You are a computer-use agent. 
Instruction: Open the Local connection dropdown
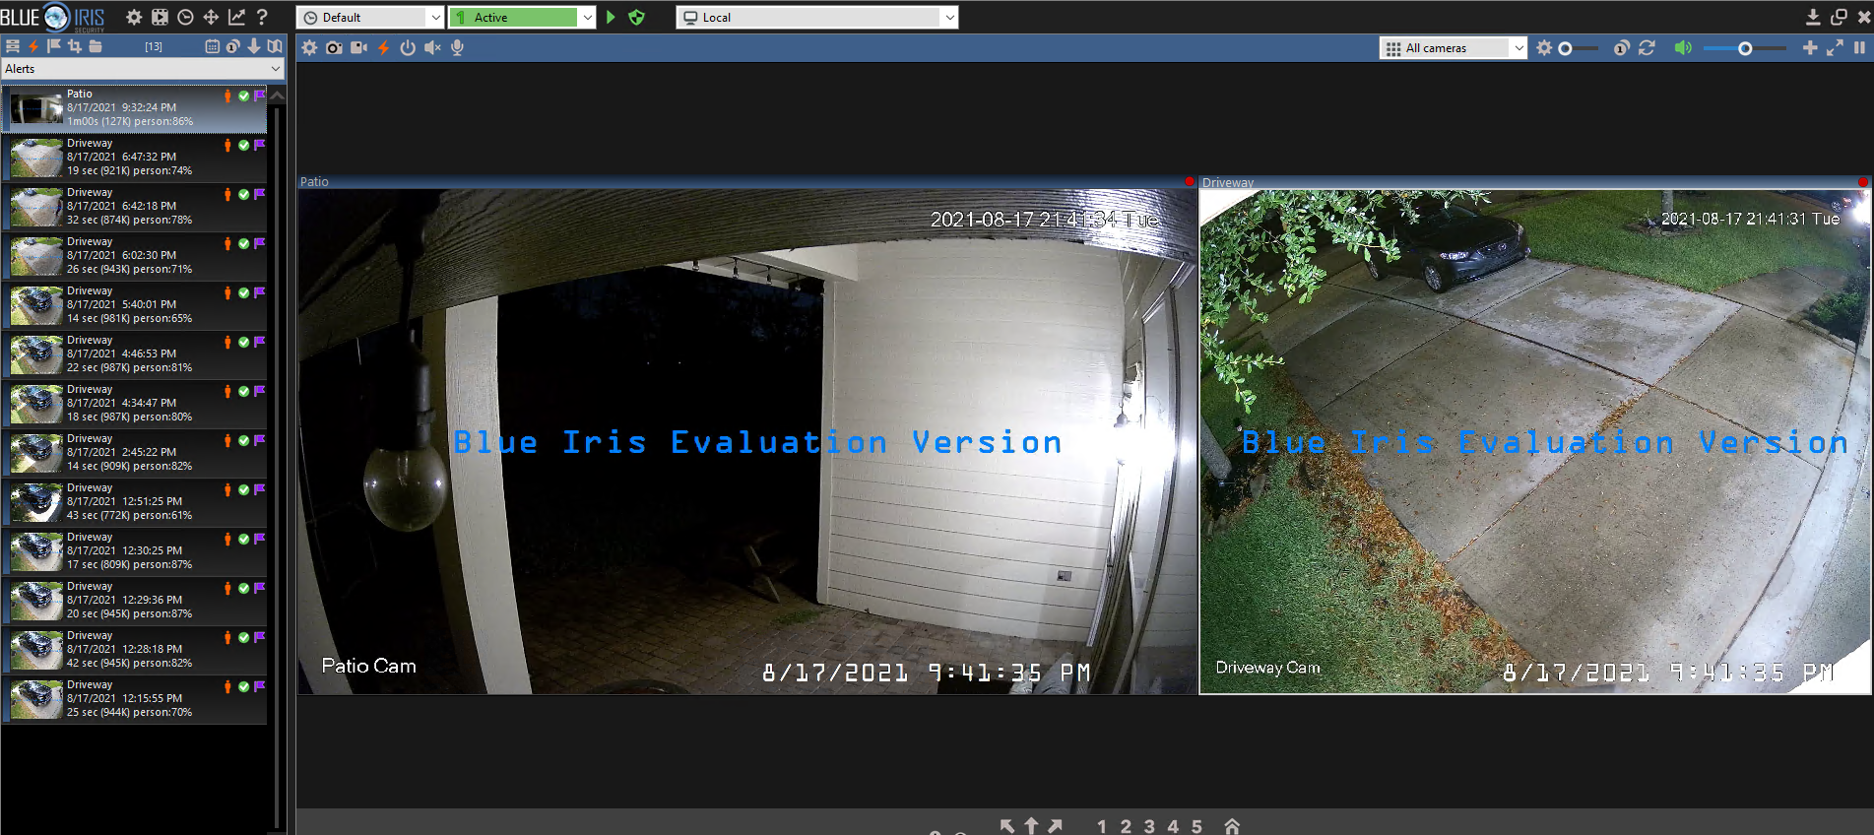pos(817,17)
